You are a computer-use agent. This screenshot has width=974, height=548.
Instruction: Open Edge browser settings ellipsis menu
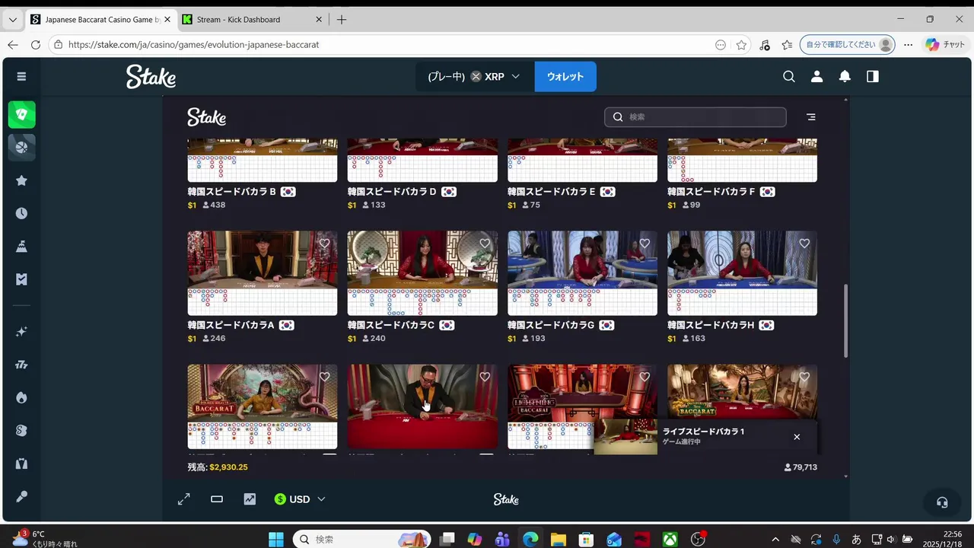[x=908, y=45]
